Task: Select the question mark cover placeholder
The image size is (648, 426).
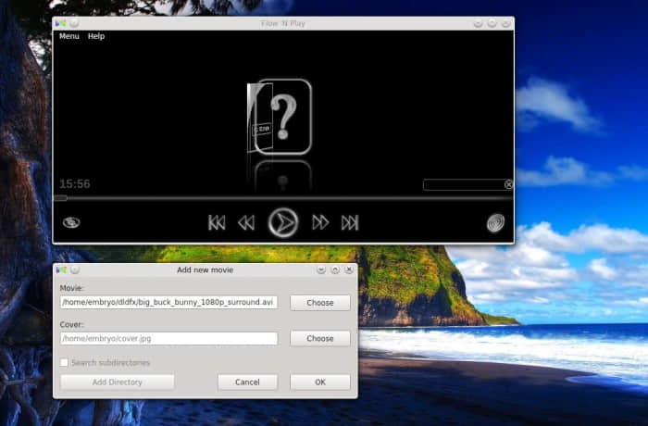Action: (280, 117)
